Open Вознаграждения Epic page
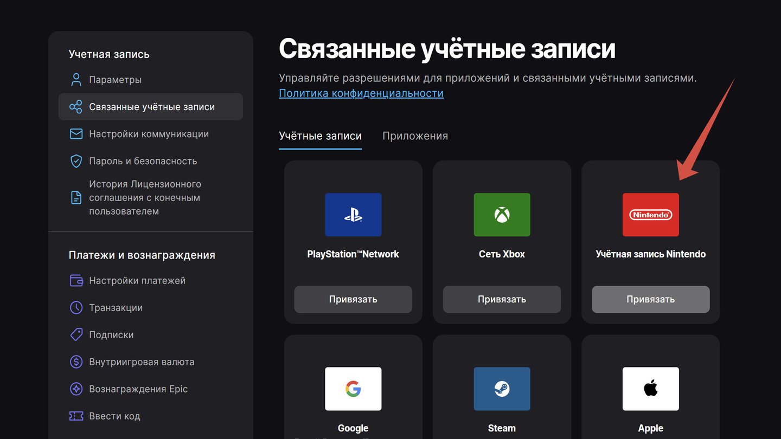 click(150, 389)
